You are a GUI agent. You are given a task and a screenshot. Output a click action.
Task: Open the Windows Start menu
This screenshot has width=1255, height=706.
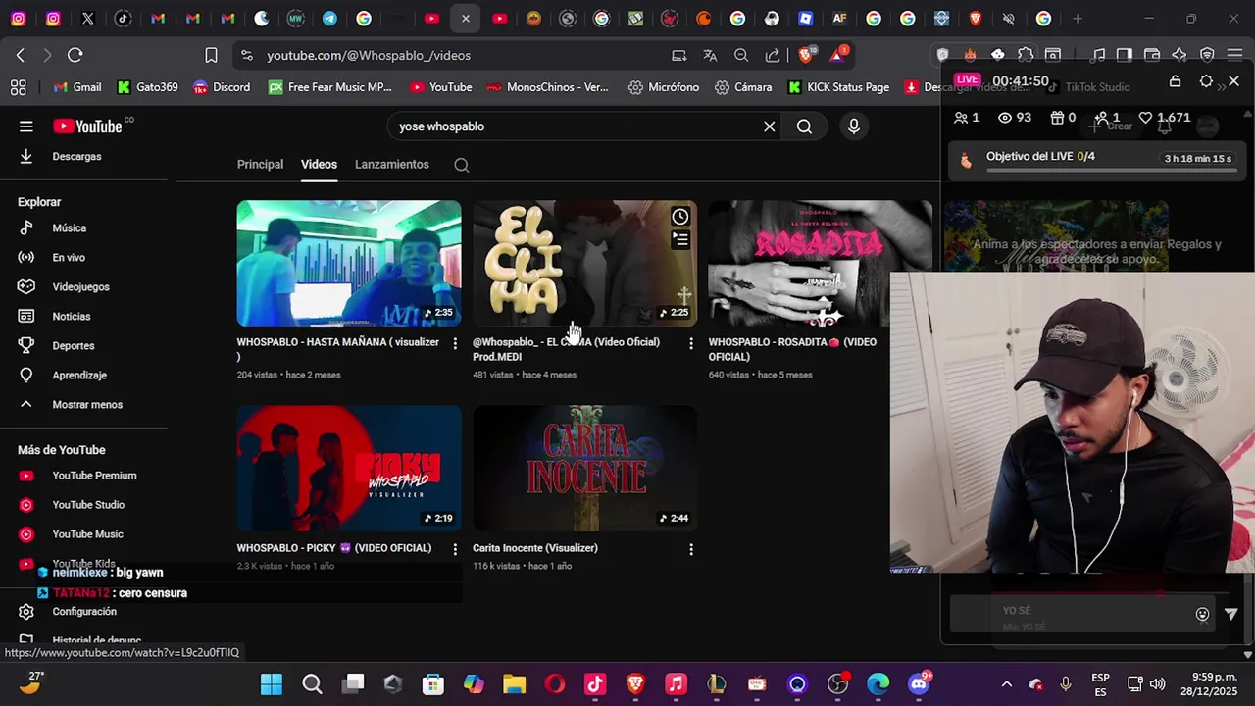point(272,684)
